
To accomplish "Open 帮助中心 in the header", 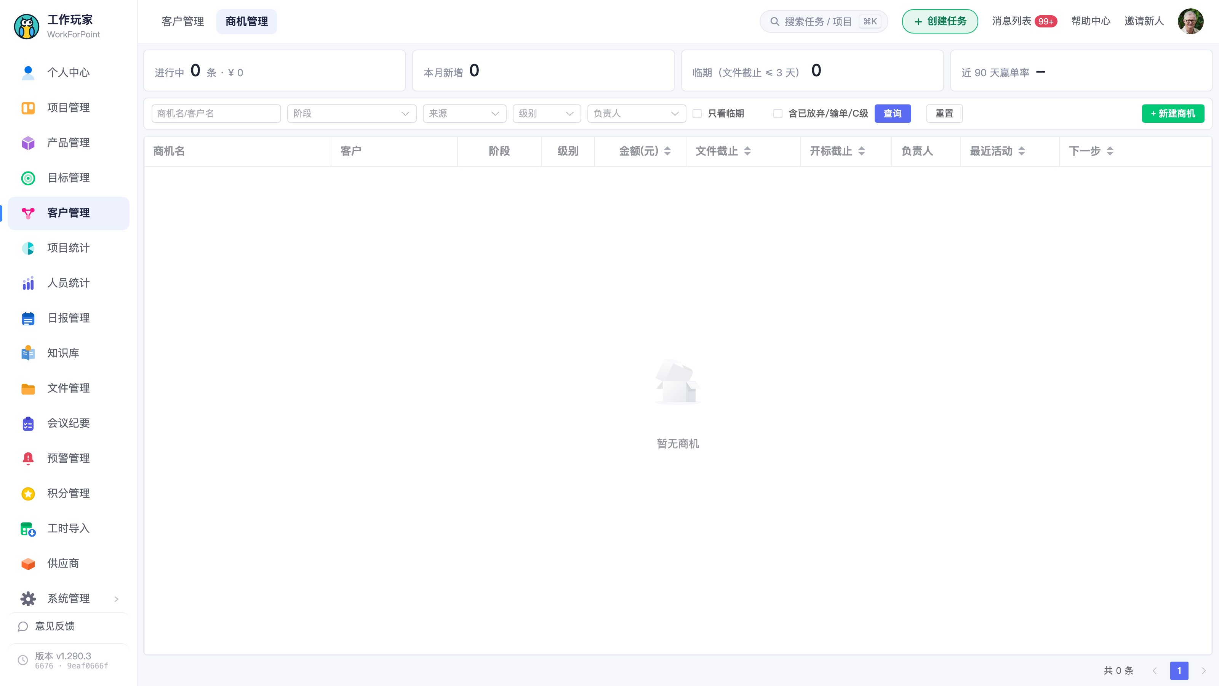I will [x=1091, y=21].
